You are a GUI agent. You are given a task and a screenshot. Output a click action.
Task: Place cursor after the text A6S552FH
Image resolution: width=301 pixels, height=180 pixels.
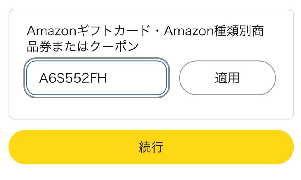[108, 78]
